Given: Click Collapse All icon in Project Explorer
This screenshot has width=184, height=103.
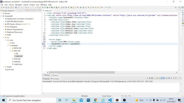Looking at the screenshot, I should point(26,10).
